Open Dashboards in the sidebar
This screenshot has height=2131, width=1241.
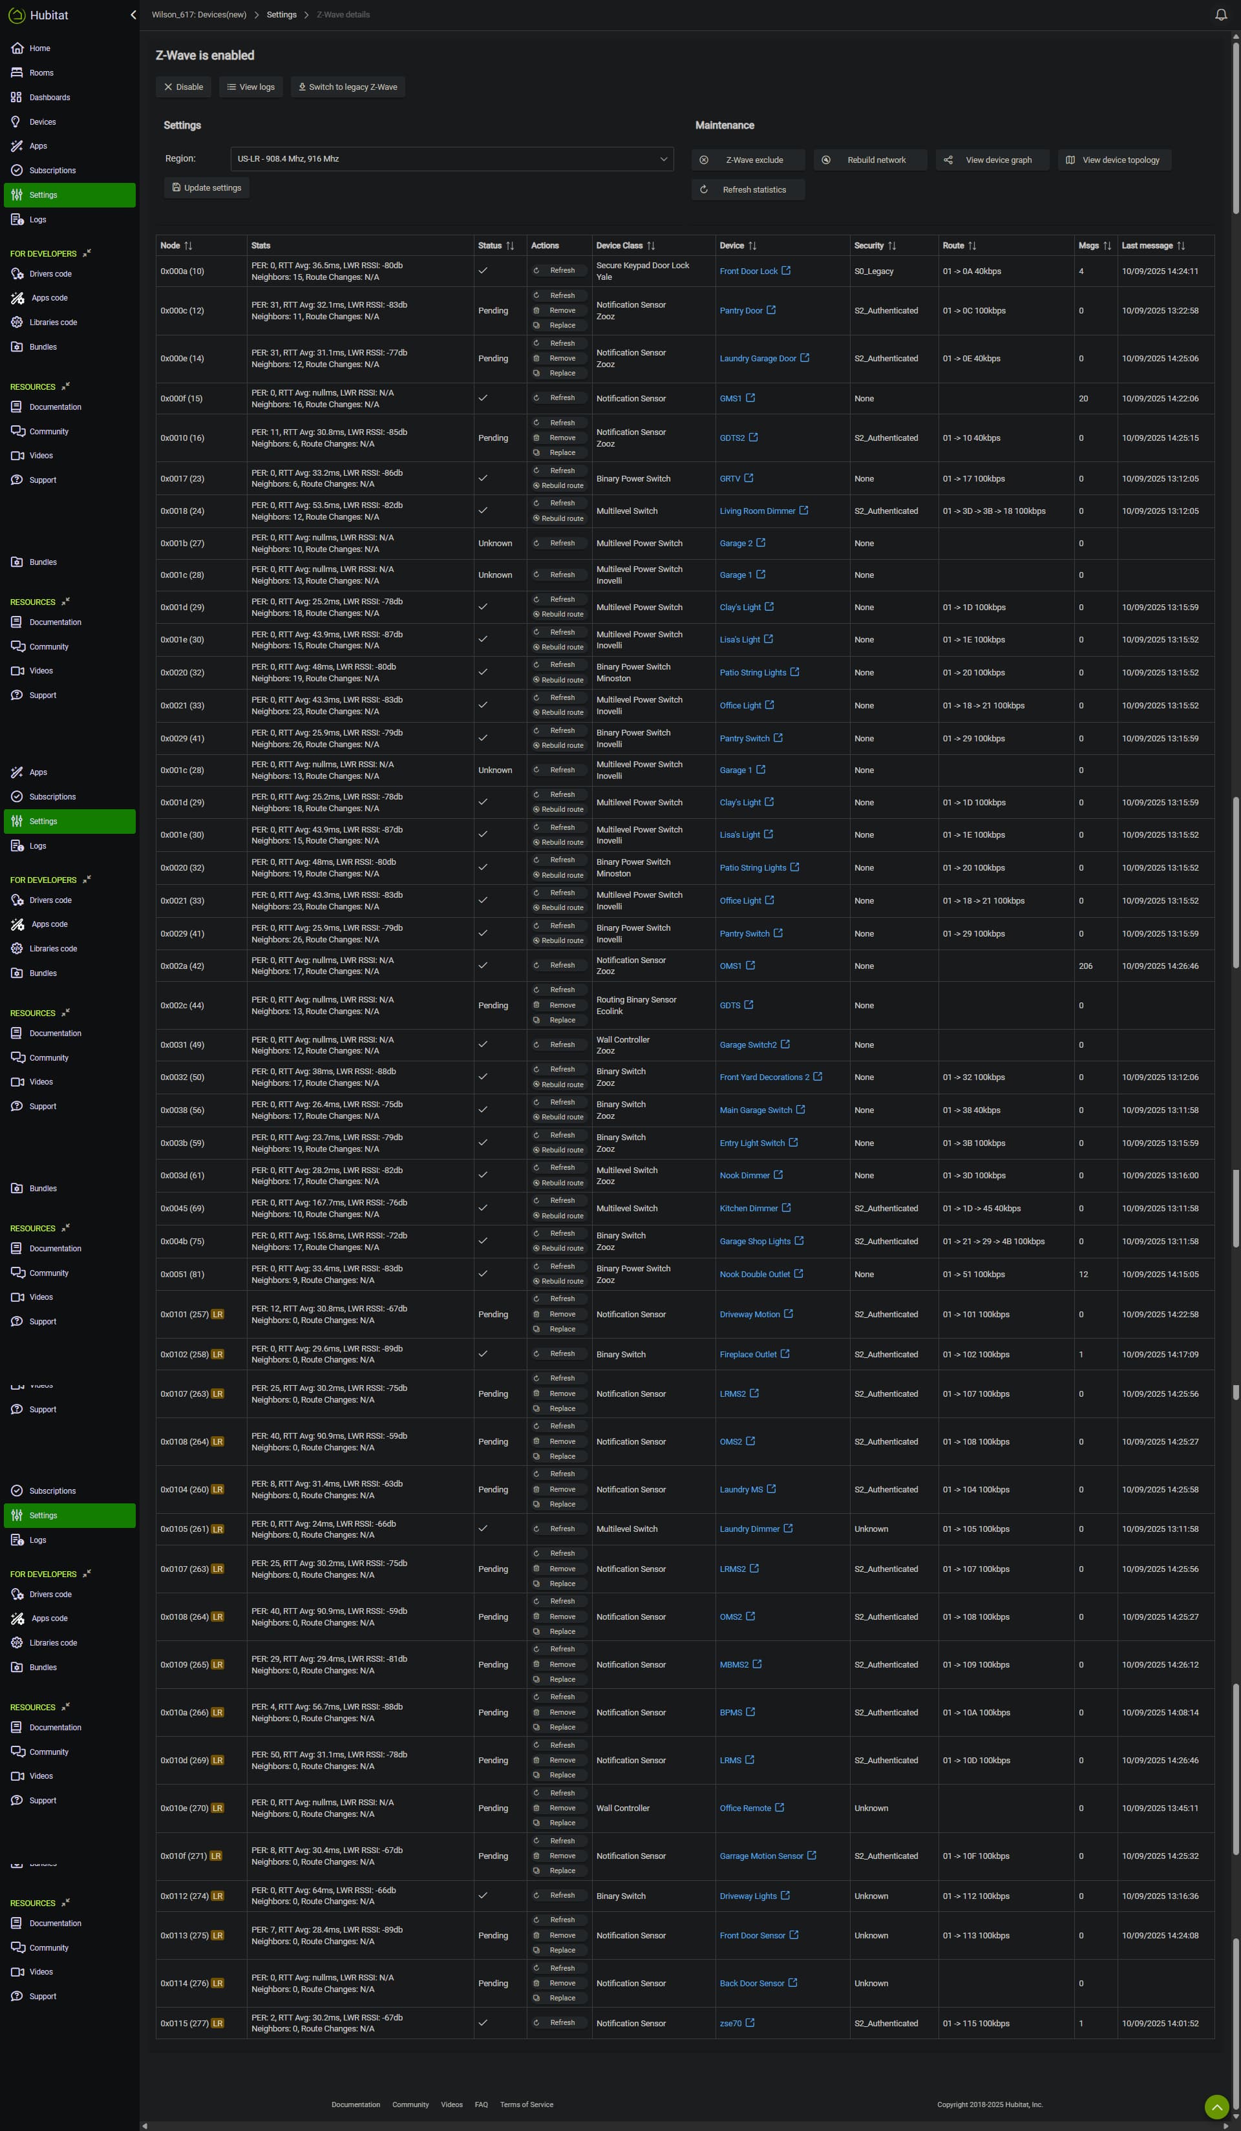(x=49, y=97)
